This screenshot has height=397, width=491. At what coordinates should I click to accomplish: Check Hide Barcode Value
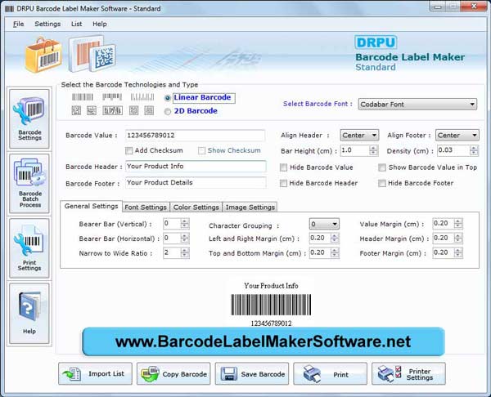[283, 167]
